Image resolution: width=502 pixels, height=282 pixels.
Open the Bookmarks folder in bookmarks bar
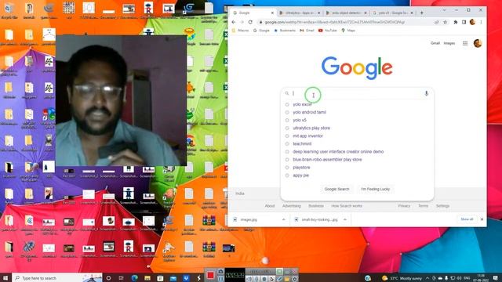(285, 31)
